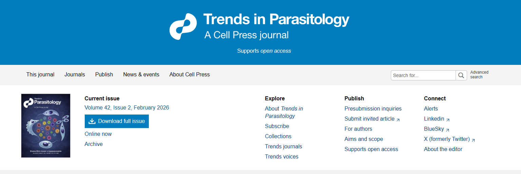Open X (formerly Twitter) link

click(447, 139)
